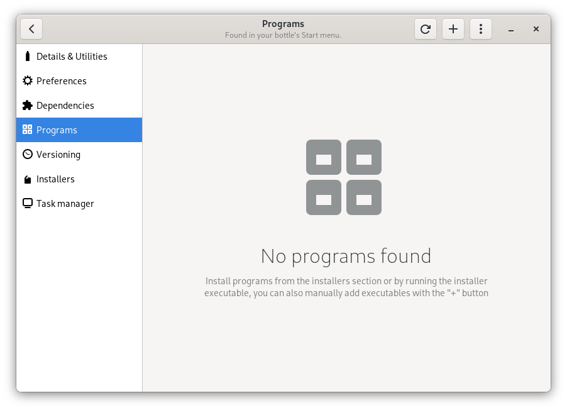The height and width of the screenshot is (410, 567).
Task: Go to the Installers page
Action: pyautogui.click(x=55, y=179)
